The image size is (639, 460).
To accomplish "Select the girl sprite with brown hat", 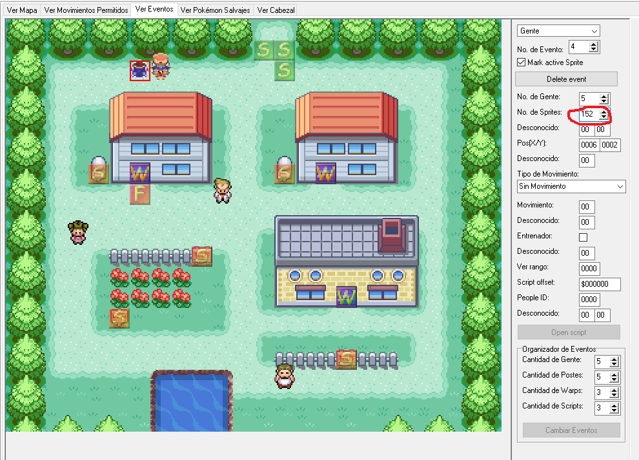I will (78, 232).
